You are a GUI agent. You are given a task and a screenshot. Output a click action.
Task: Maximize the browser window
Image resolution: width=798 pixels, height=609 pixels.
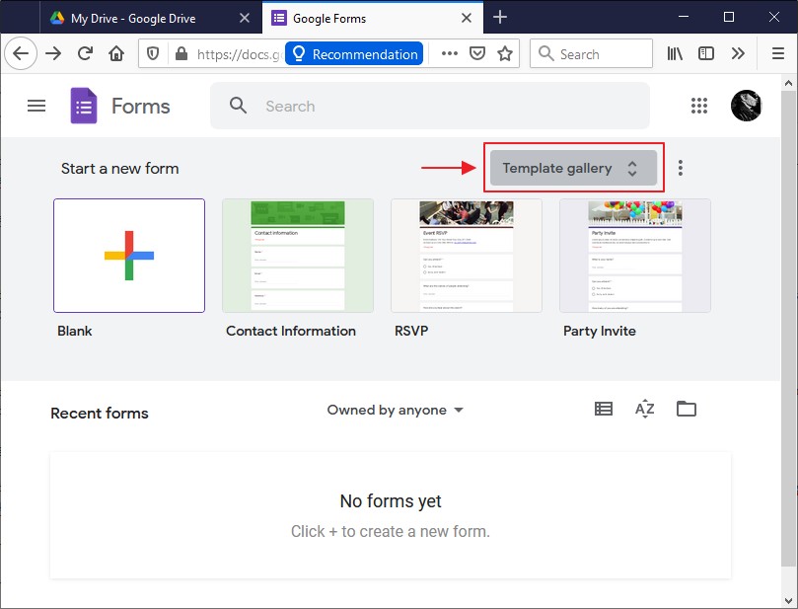(729, 17)
